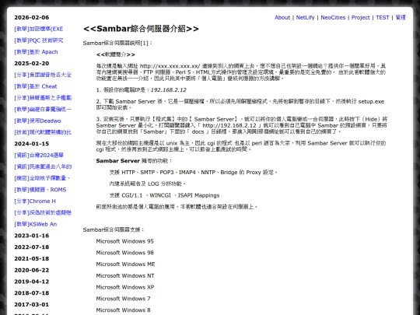Open the [分享]Chrome H article
The width and height of the screenshot is (420, 315).
tap(35, 201)
